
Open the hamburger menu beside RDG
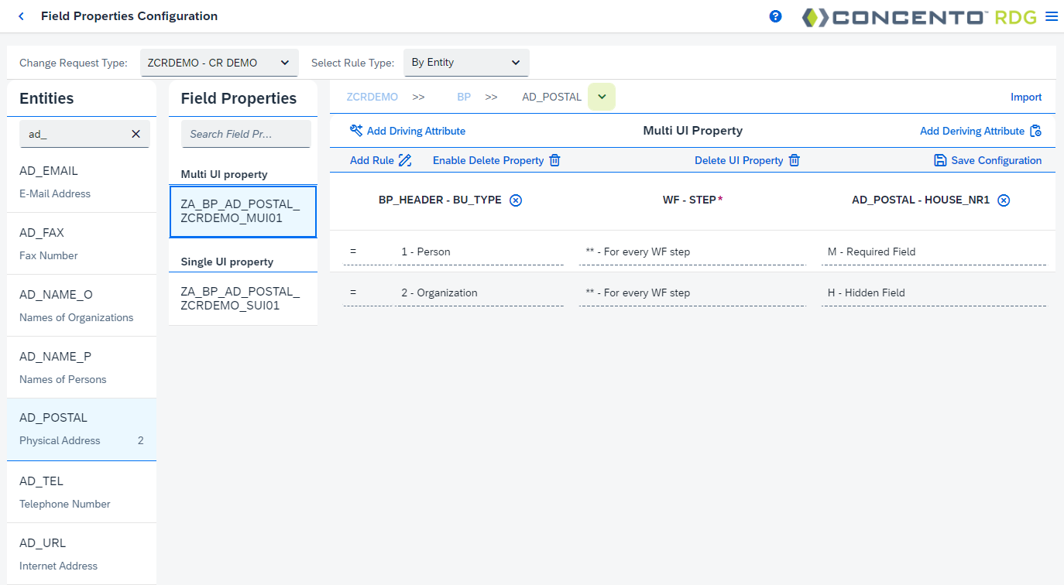point(1051,16)
